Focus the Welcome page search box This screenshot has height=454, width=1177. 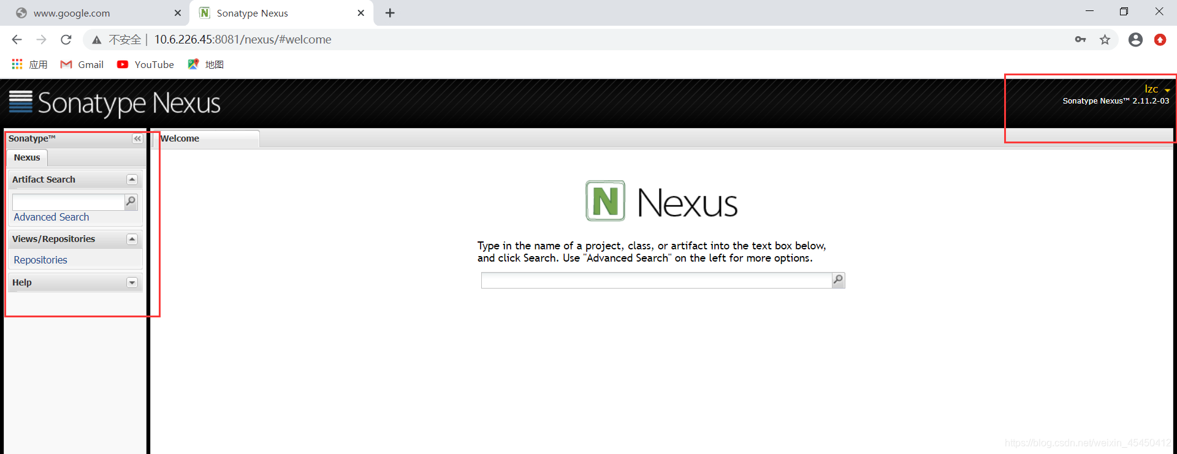click(x=656, y=280)
